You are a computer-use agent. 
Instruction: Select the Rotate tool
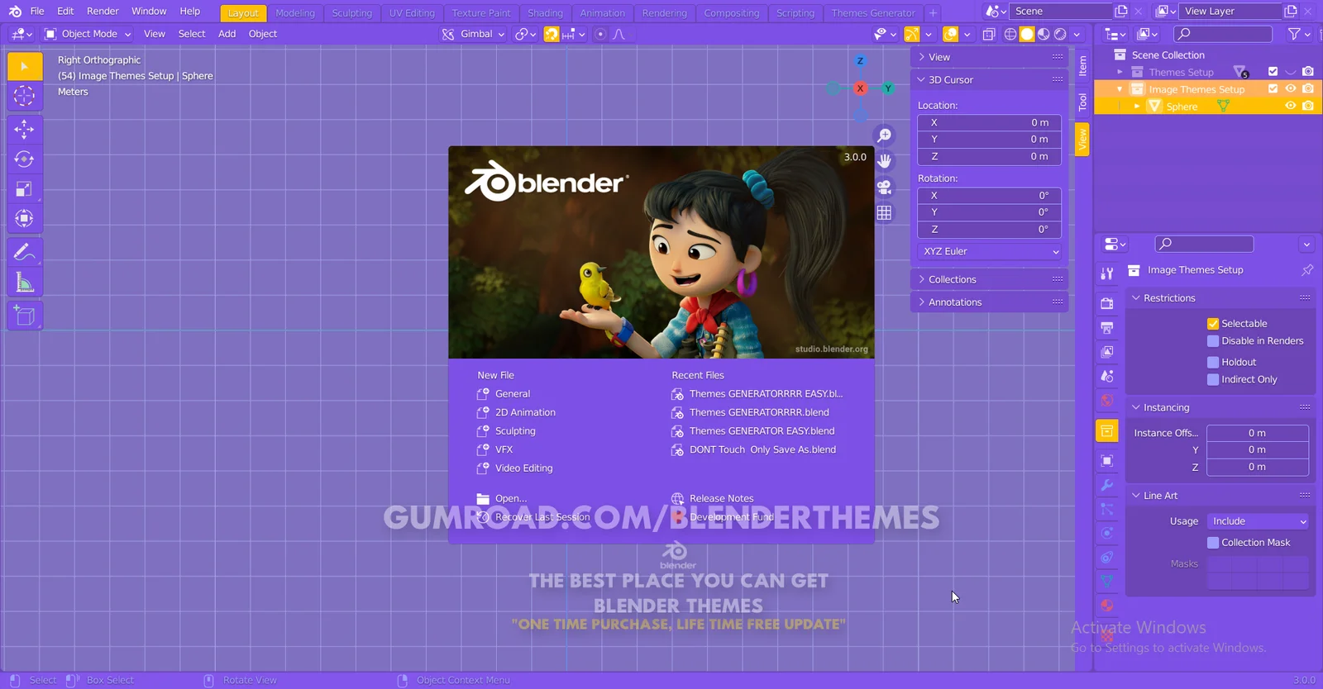click(x=25, y=159)
